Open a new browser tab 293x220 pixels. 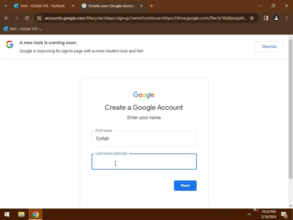coord(152,6)
